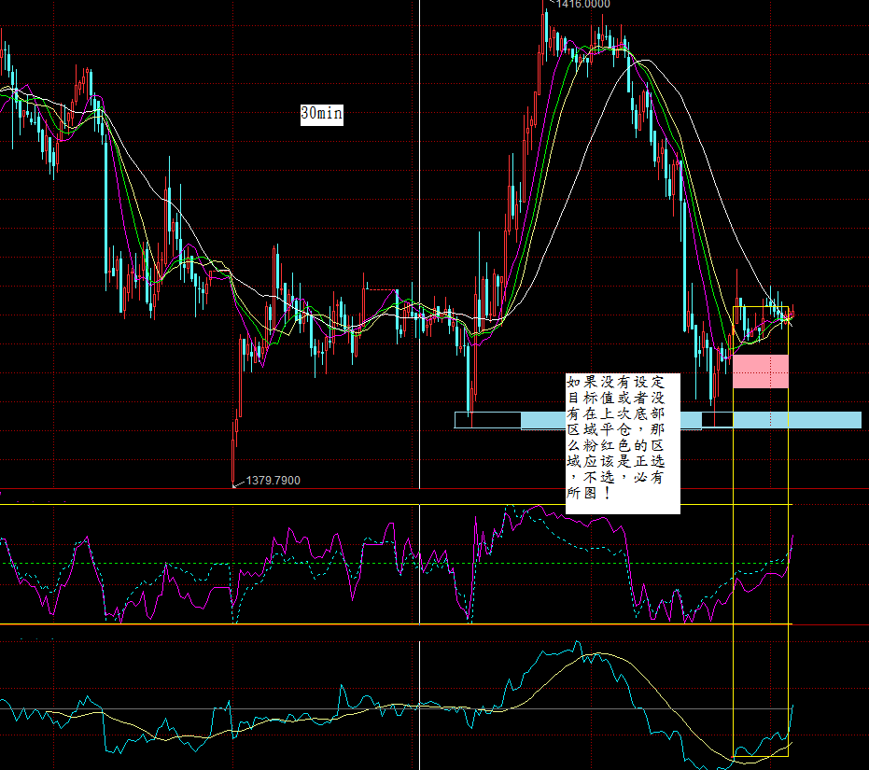Click the 1416.0000 high price label

point(582,5)
